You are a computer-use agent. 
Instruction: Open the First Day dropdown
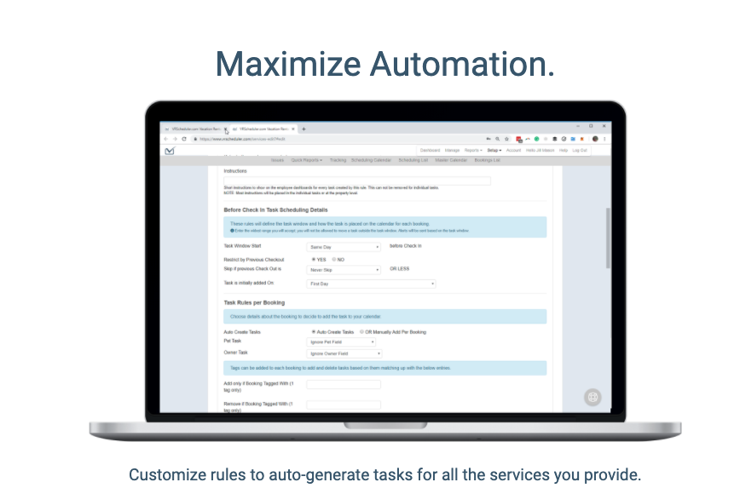[371, 284]
